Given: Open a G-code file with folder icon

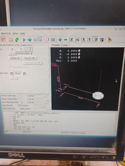Looking at the screenshot, I should (x=11, y=40).
